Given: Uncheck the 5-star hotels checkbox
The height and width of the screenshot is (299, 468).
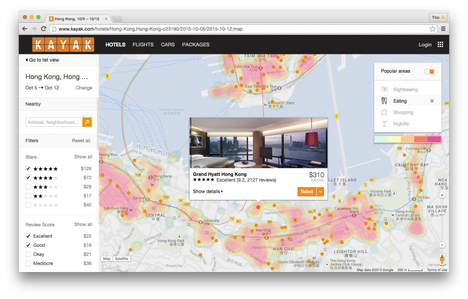Looking at the screenshot, I should [28, 169].
